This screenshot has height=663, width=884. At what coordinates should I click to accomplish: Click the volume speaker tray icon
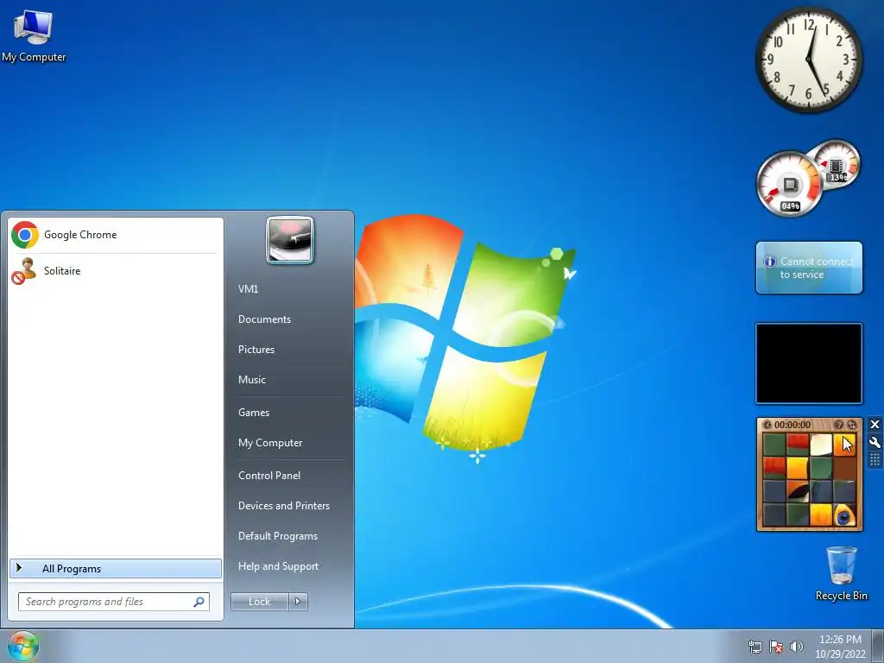click(796, 647)
